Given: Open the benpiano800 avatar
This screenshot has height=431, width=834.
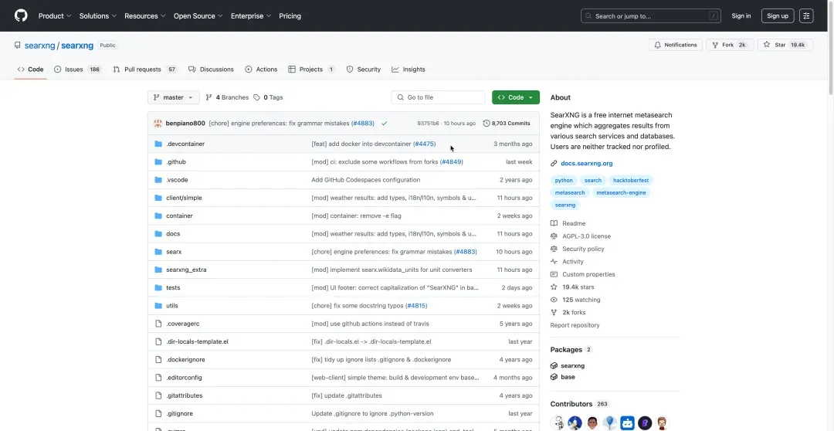Looking at the screenshot, I should coord(158,124).
